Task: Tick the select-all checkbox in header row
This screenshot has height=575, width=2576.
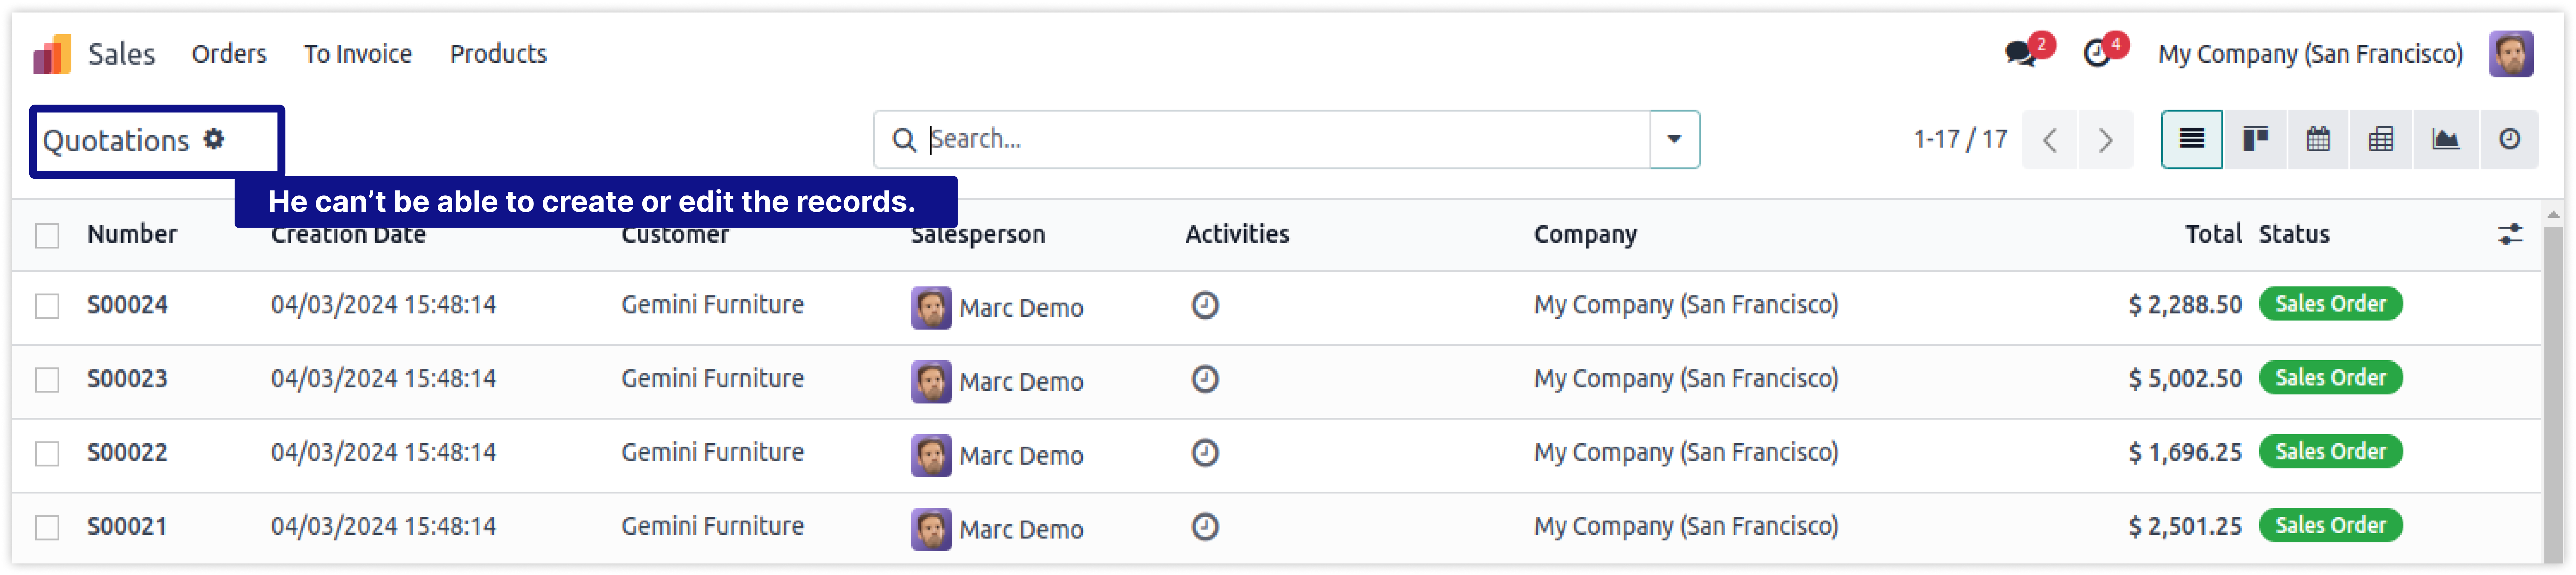Action: (x=47, y=235)
